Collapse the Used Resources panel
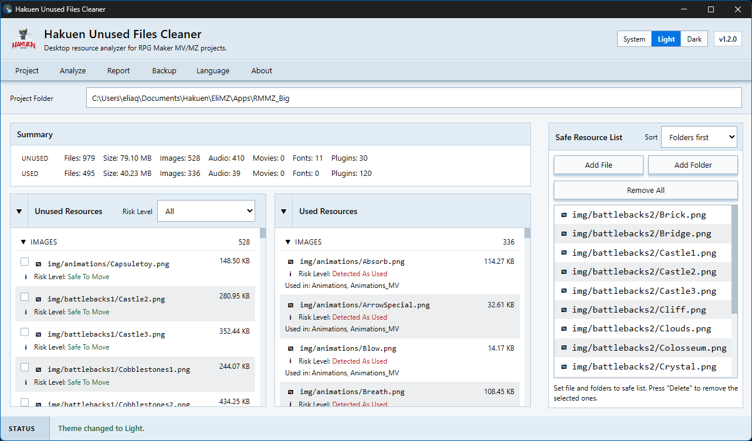The image size is (752, 441). click(283, 211)
